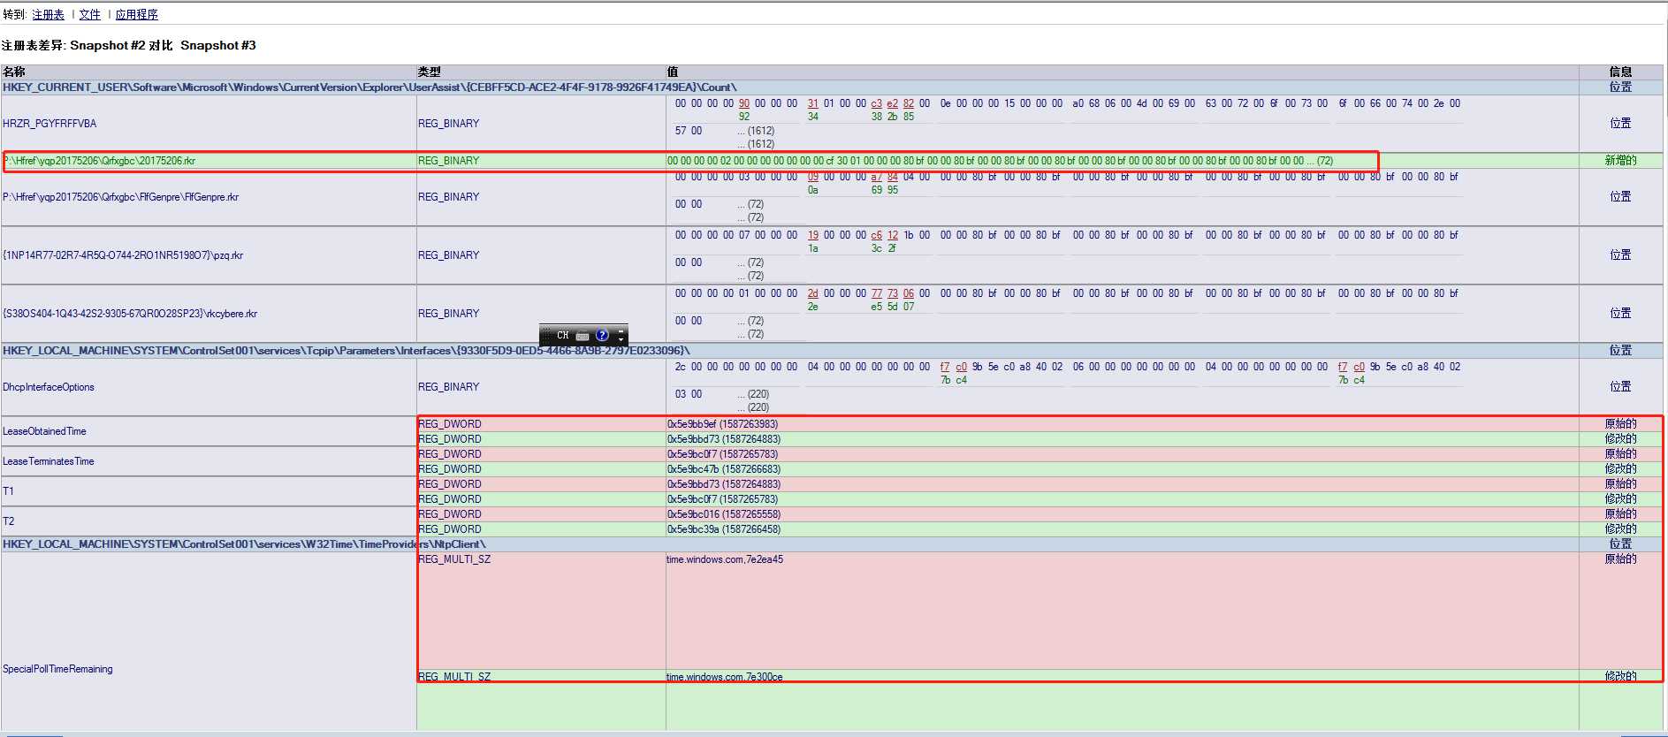The image size is (1668, 737).
Task: Select the newly added 20175206.rkr entry name
Action: point(99,161)
